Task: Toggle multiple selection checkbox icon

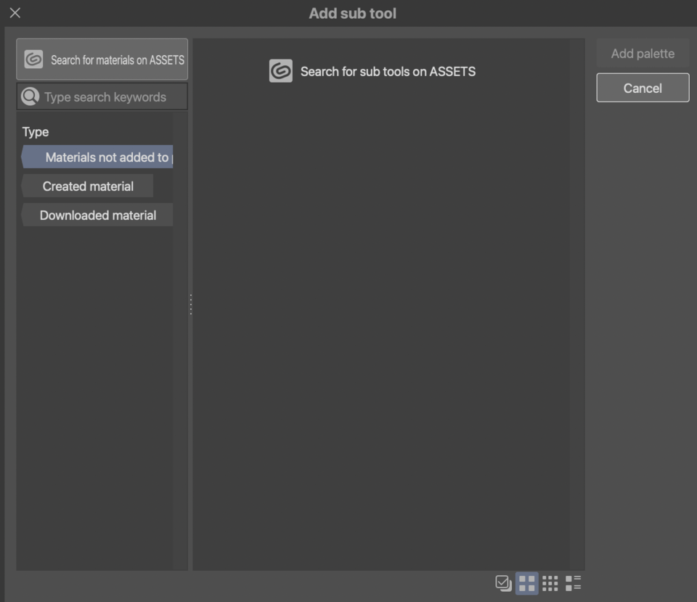Action: pos(504,583)
